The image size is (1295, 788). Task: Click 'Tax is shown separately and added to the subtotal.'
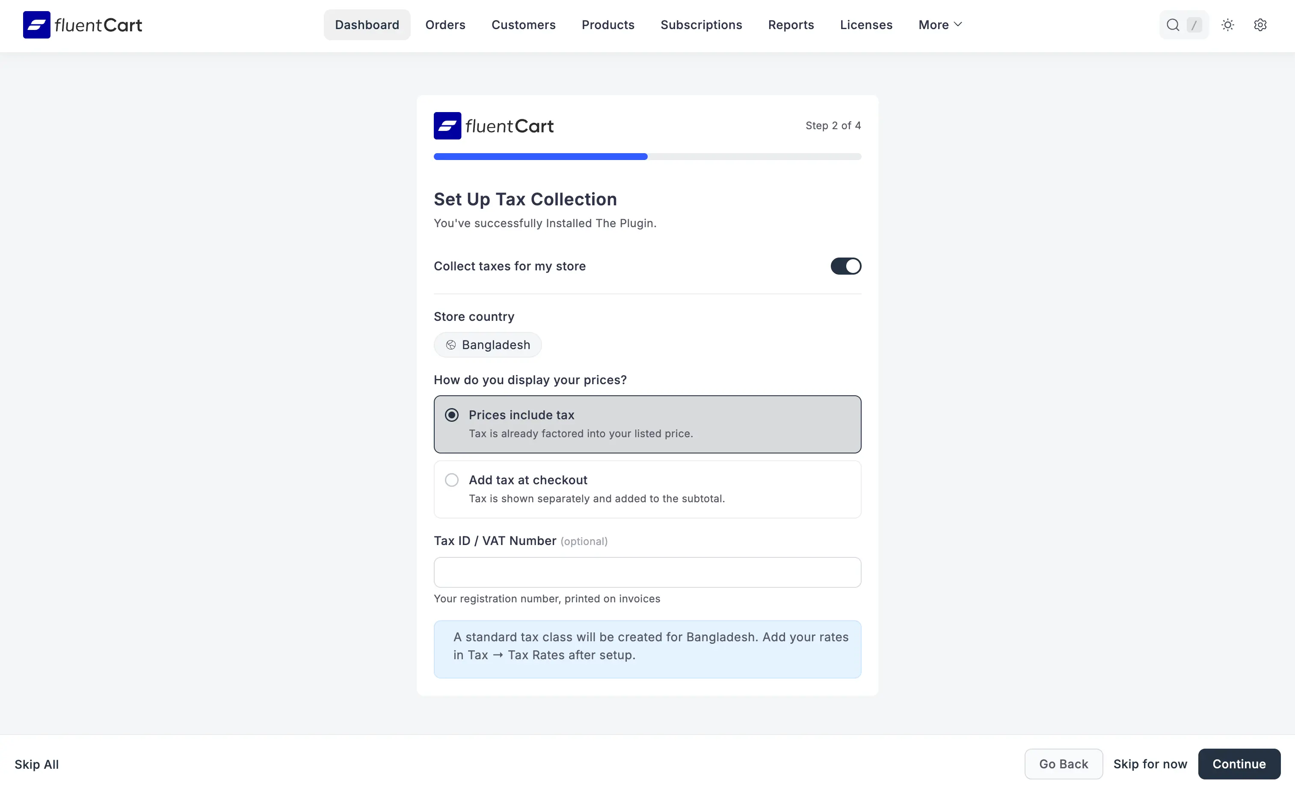tap(596, 498)
